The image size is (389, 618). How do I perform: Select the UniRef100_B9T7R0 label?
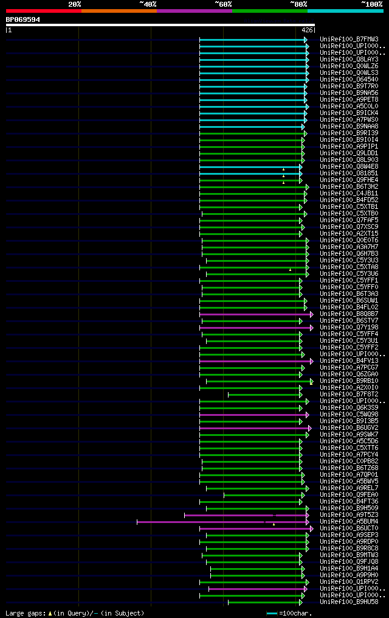pos(349,86)
